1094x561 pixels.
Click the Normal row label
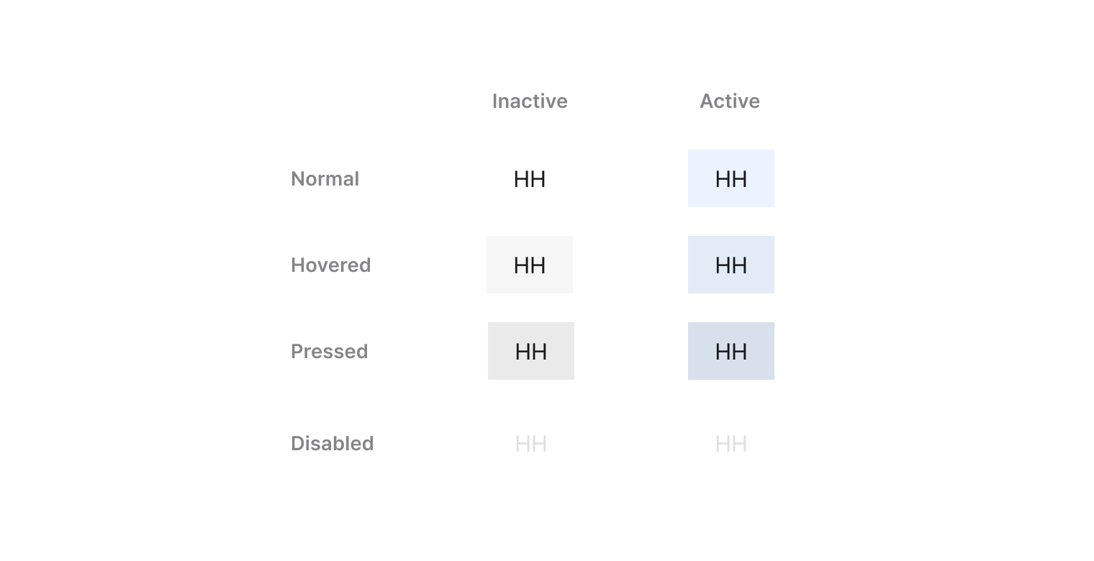click(x=325, y=179)
